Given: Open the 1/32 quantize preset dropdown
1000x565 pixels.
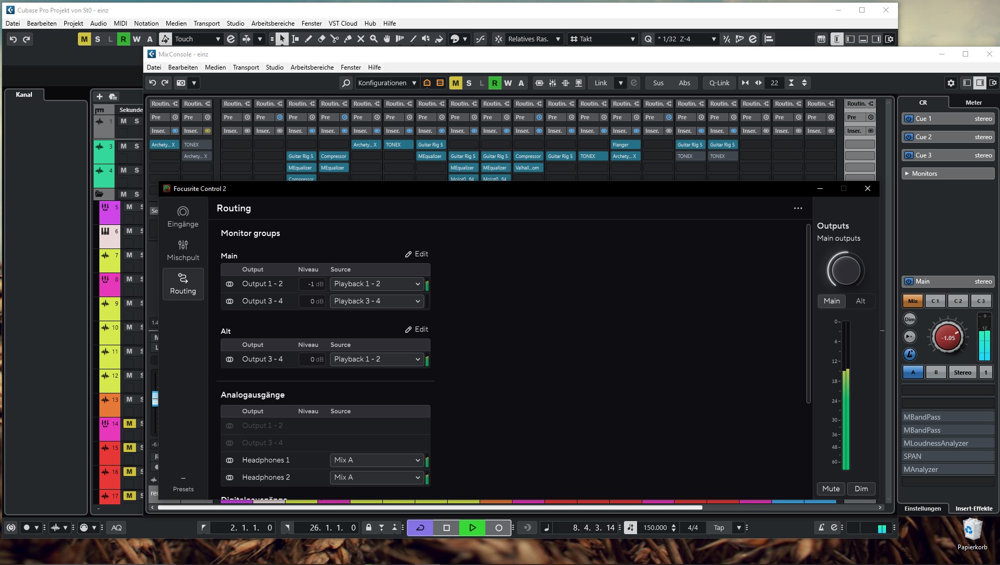Looking at the screenshot, I should tap(687, 39).
